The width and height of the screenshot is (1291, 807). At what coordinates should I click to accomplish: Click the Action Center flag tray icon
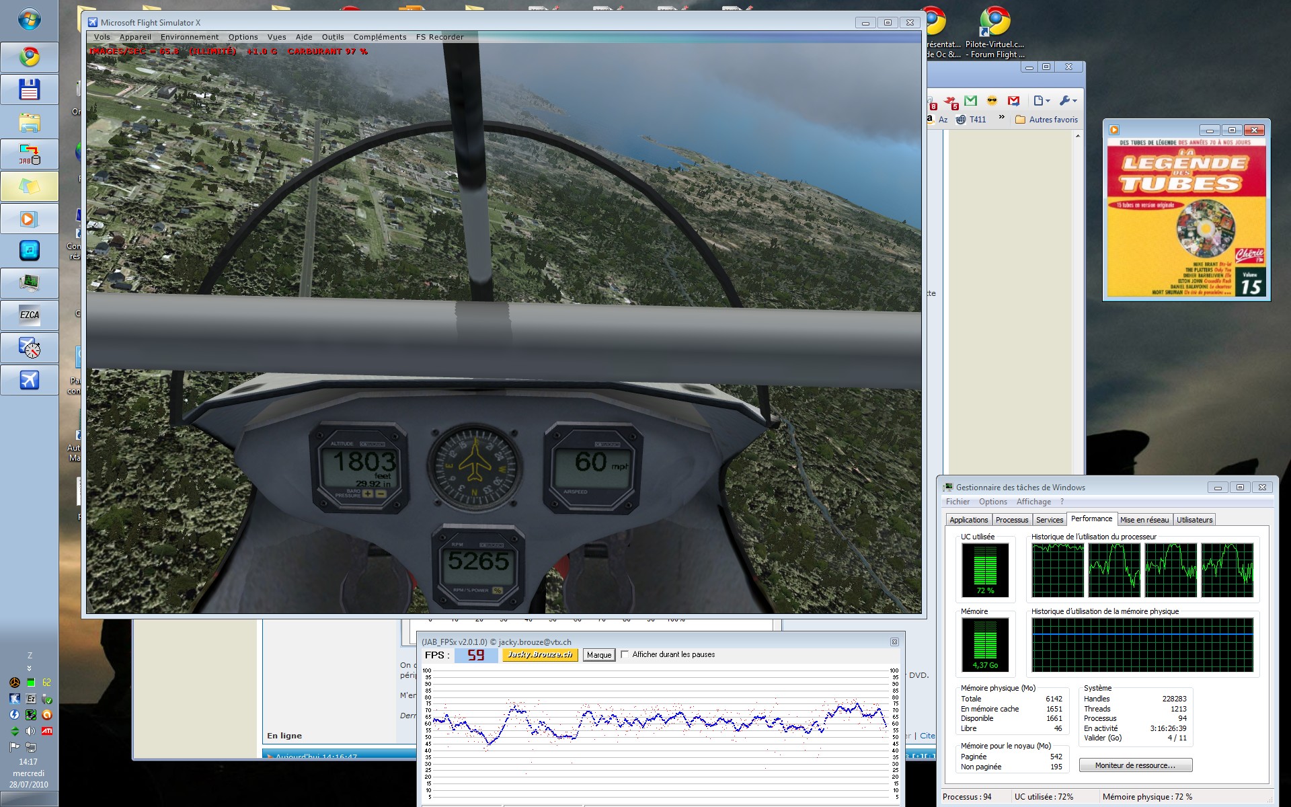(x=14, y=747)
